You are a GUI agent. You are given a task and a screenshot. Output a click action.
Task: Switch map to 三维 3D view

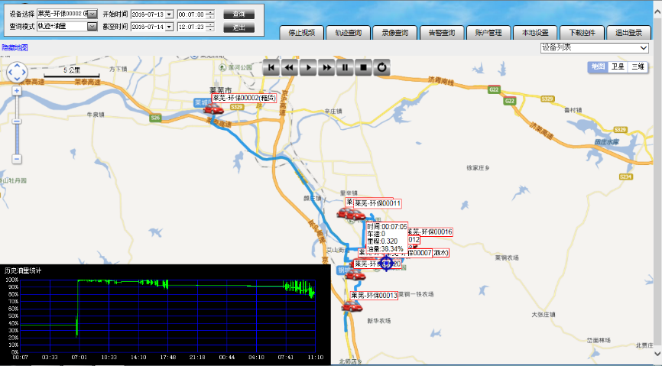[x=638, y=67]
